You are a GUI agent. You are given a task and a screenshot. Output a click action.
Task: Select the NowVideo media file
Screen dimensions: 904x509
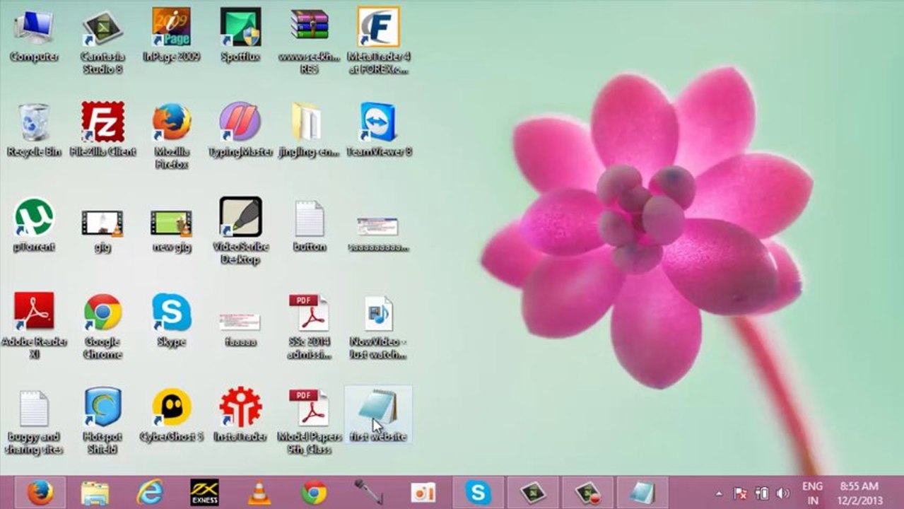coord(378,327)
